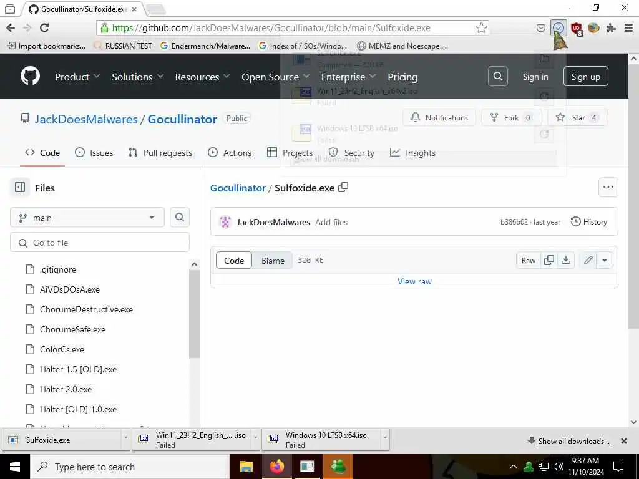Open the three-dots more file actions button
Viewport: 639px width, 479px height.
pyautogui.click(x=608, y=187)
